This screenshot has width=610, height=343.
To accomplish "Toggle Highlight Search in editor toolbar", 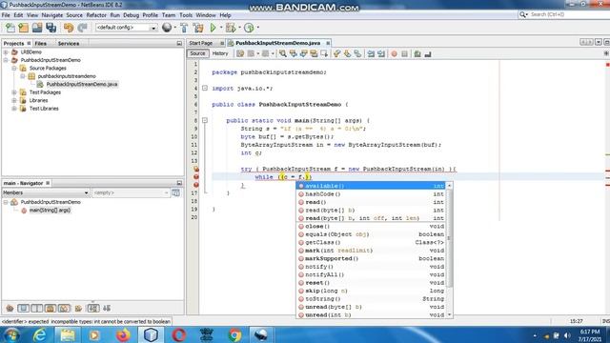I will [x=314, y=53].
